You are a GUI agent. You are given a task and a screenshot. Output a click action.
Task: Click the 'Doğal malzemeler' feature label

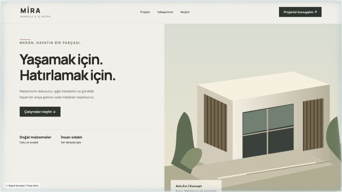click(35, 137)
